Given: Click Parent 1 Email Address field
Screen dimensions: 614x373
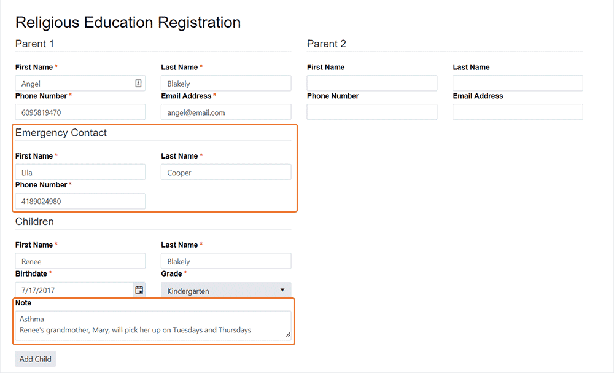Looking at the screenshot, I should coord(226,112).
